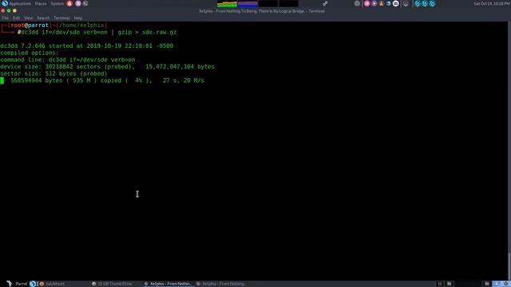Click the shield-shaped tray icon
The image size is (511, 287).
point(406,3)
